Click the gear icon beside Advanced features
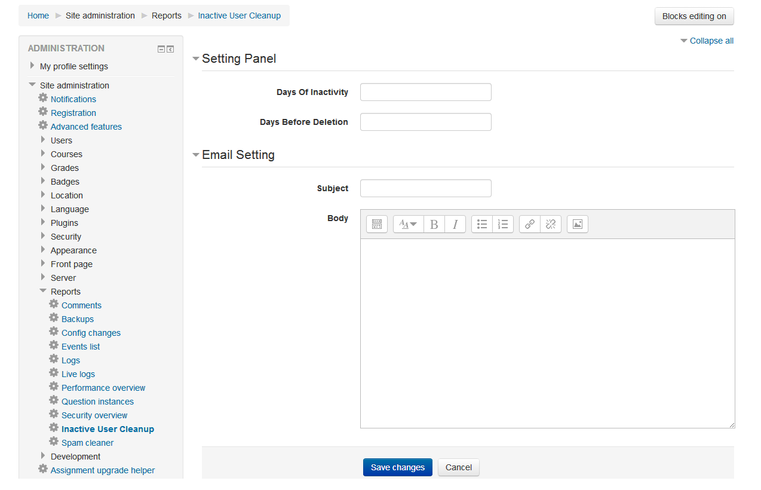Image resolution: width=761 pixels, height=490 pixels. [x=43, y=125]
